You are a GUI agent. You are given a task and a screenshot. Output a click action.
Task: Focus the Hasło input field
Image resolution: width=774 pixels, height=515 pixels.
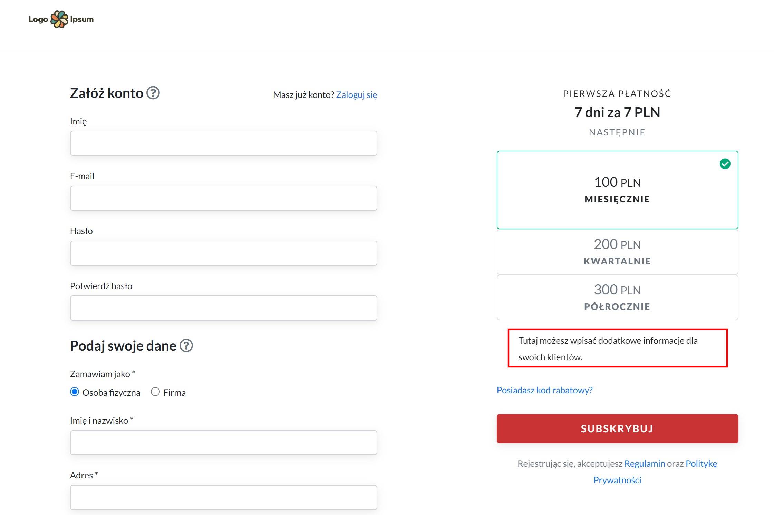tap(223, 253)
